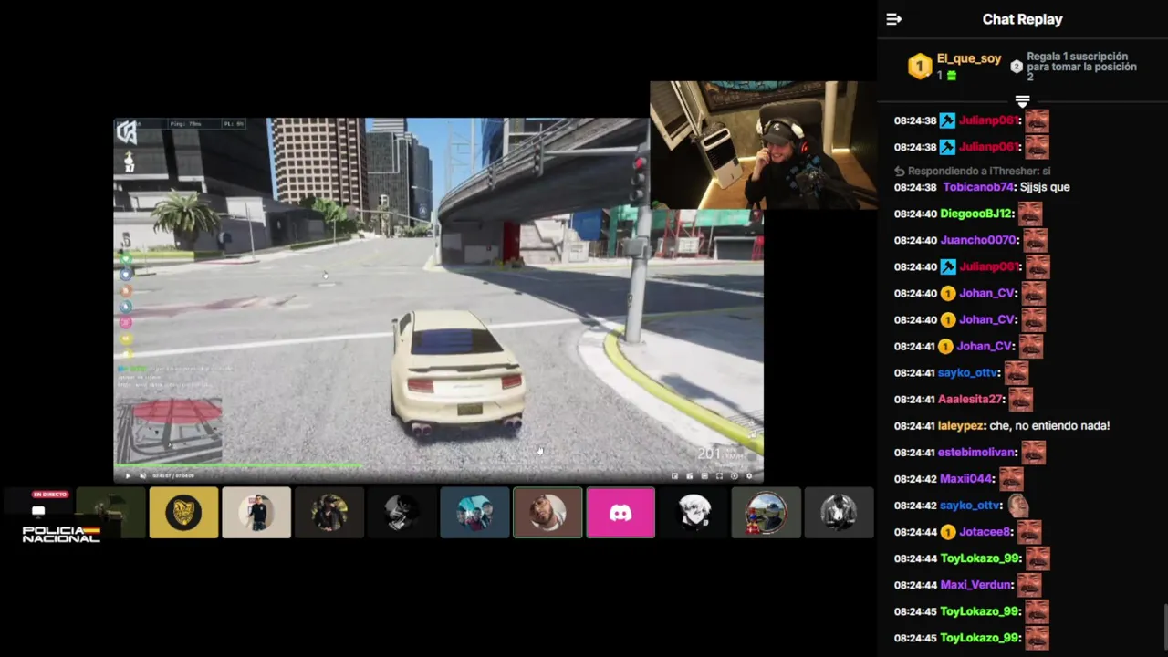
Task: Click the moderator badge at 08:24:40 Julianp061
Action: click(948, 266)
